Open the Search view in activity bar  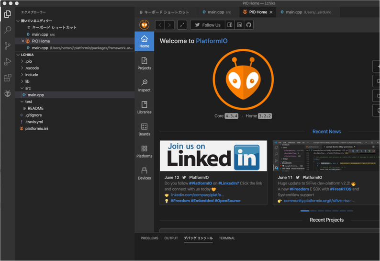(x=8, y=30)
